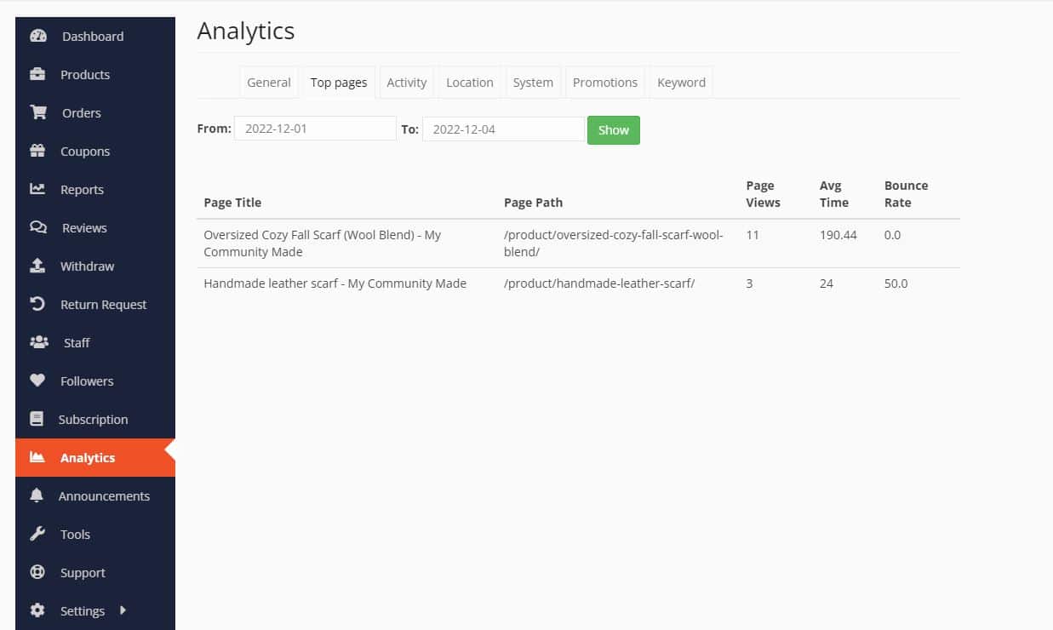
Task: Navigate to Reports section
Action: tap(82, 189)
